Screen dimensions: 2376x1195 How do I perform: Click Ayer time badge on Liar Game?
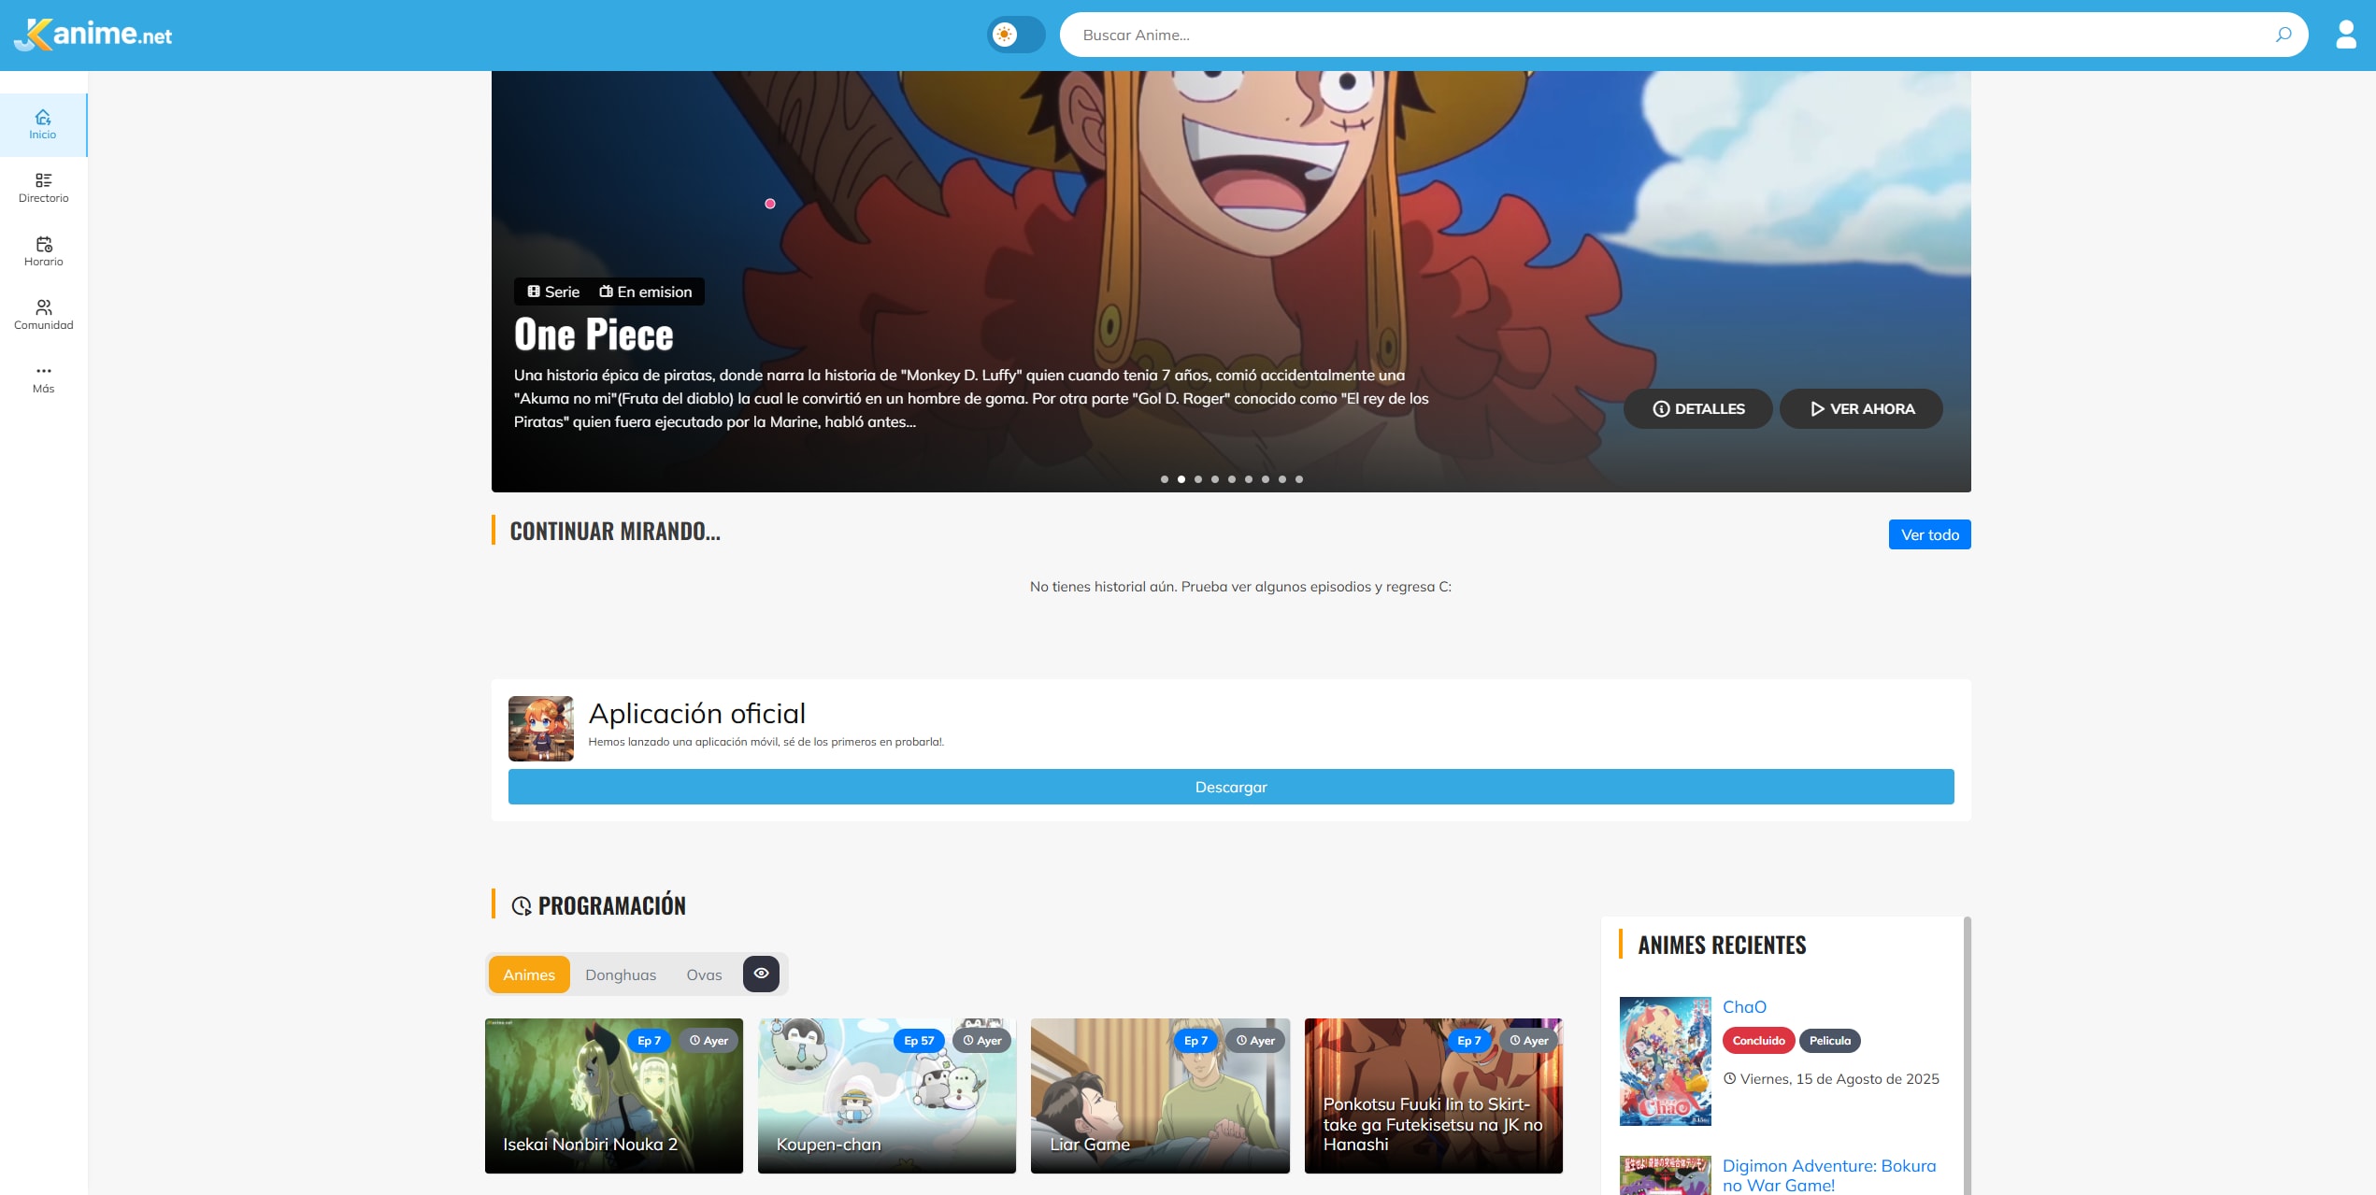coord(1255,1041)
